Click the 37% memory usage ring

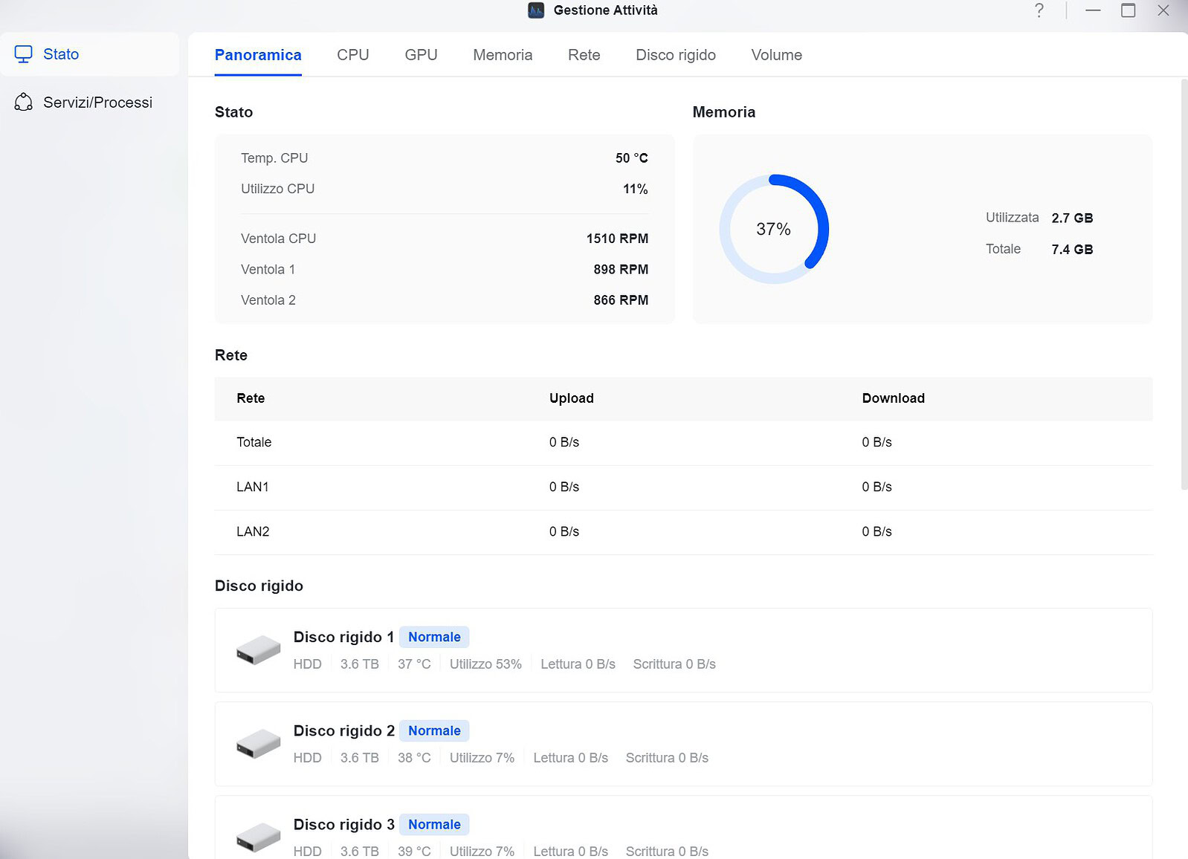point(774,229)
